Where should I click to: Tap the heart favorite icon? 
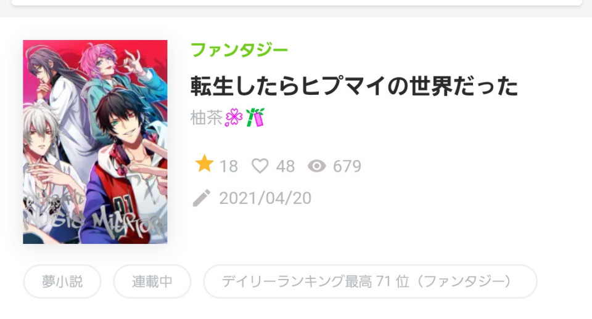[x=260, y=166]
